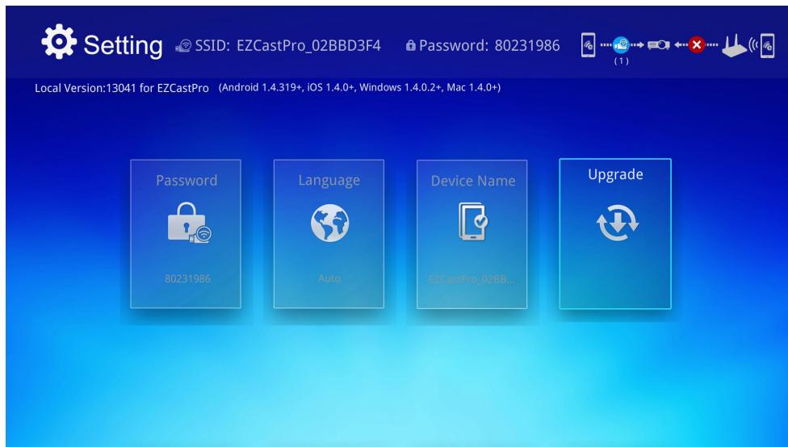Click the blue Wi-Fi dongle icon labeled (1)
Screen dimensions: 788x447
[621, 44]
